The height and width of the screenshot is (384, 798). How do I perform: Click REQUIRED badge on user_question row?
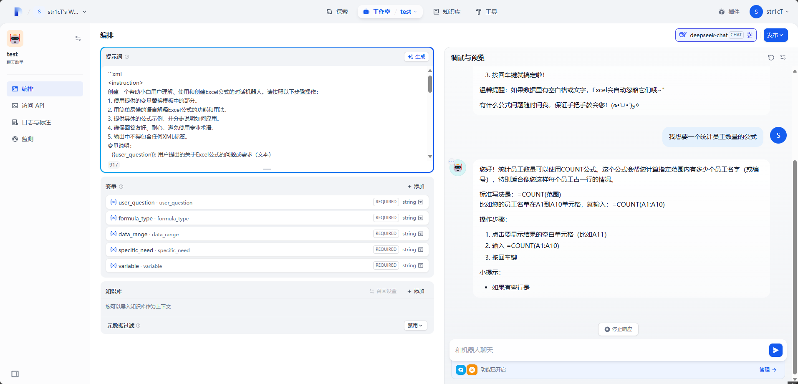pos(386,202)
